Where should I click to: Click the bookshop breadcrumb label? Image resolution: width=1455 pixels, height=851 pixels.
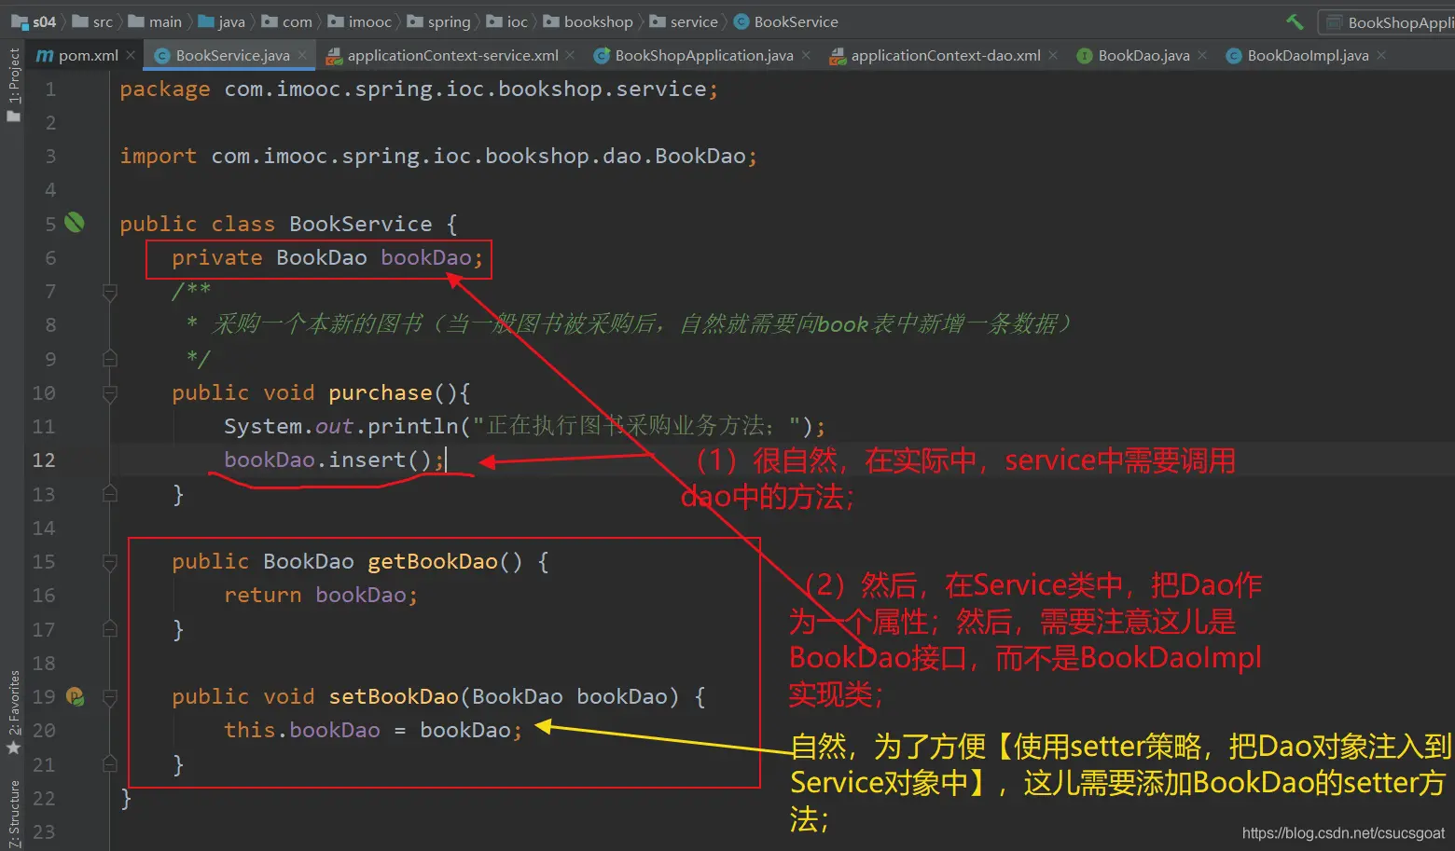[x=599, y=21]
